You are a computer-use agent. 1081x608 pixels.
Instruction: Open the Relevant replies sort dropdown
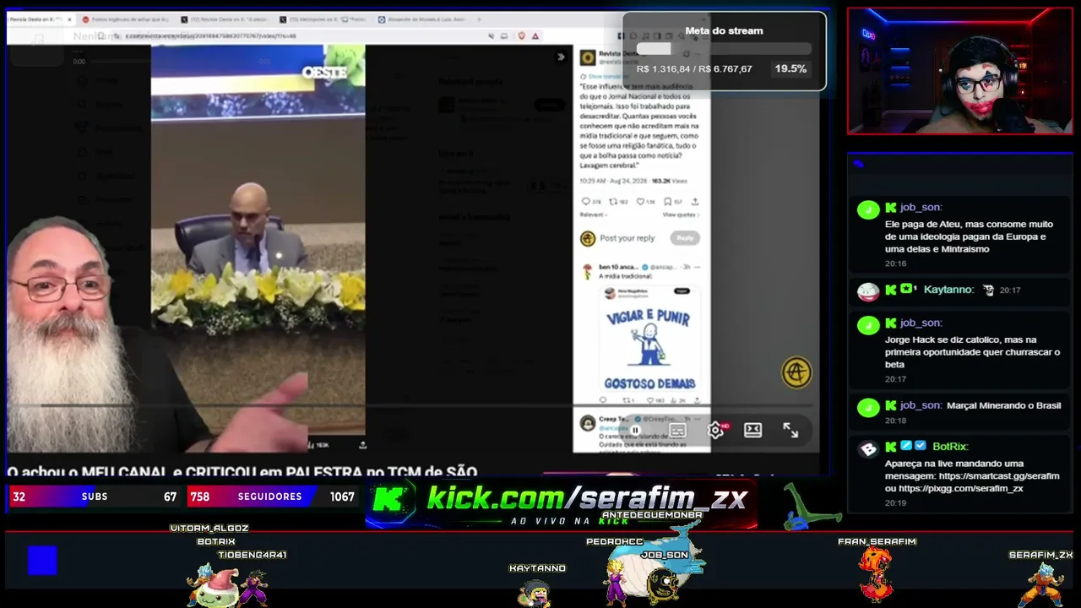(x=593, y=215)
